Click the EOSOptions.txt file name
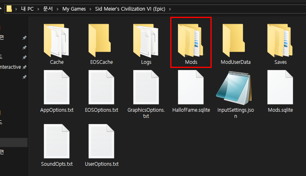The width and height of the screenshot is (306, 176). [x=101, y=110]
